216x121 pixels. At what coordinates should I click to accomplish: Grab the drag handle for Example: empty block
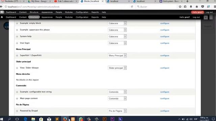point(17,23)
